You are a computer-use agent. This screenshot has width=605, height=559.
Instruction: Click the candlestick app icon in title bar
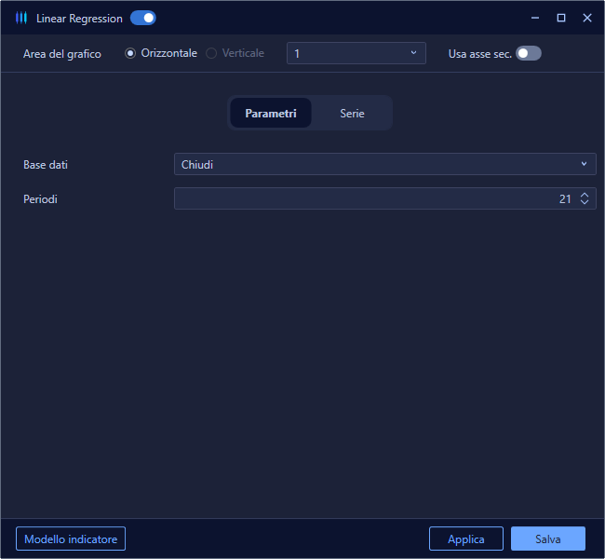click(21, 18)
